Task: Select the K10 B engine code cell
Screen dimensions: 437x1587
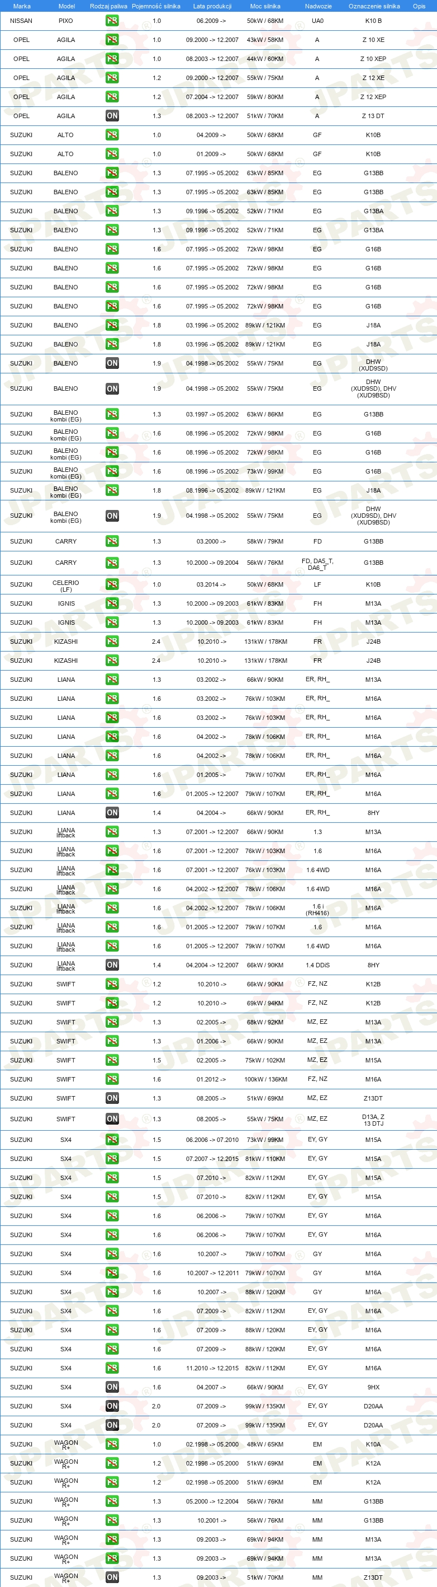Action: [373, 21]
